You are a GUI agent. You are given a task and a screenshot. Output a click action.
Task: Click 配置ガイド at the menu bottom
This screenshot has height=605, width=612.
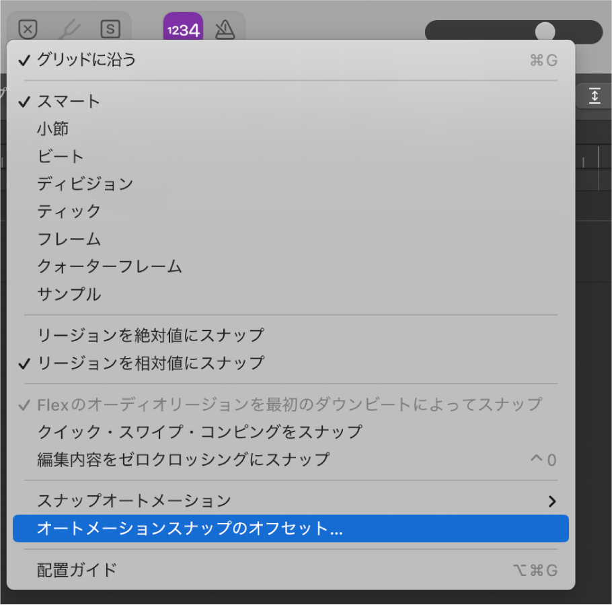pos(69,569)
